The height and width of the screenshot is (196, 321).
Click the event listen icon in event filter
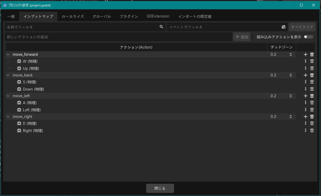click(284, 27)
